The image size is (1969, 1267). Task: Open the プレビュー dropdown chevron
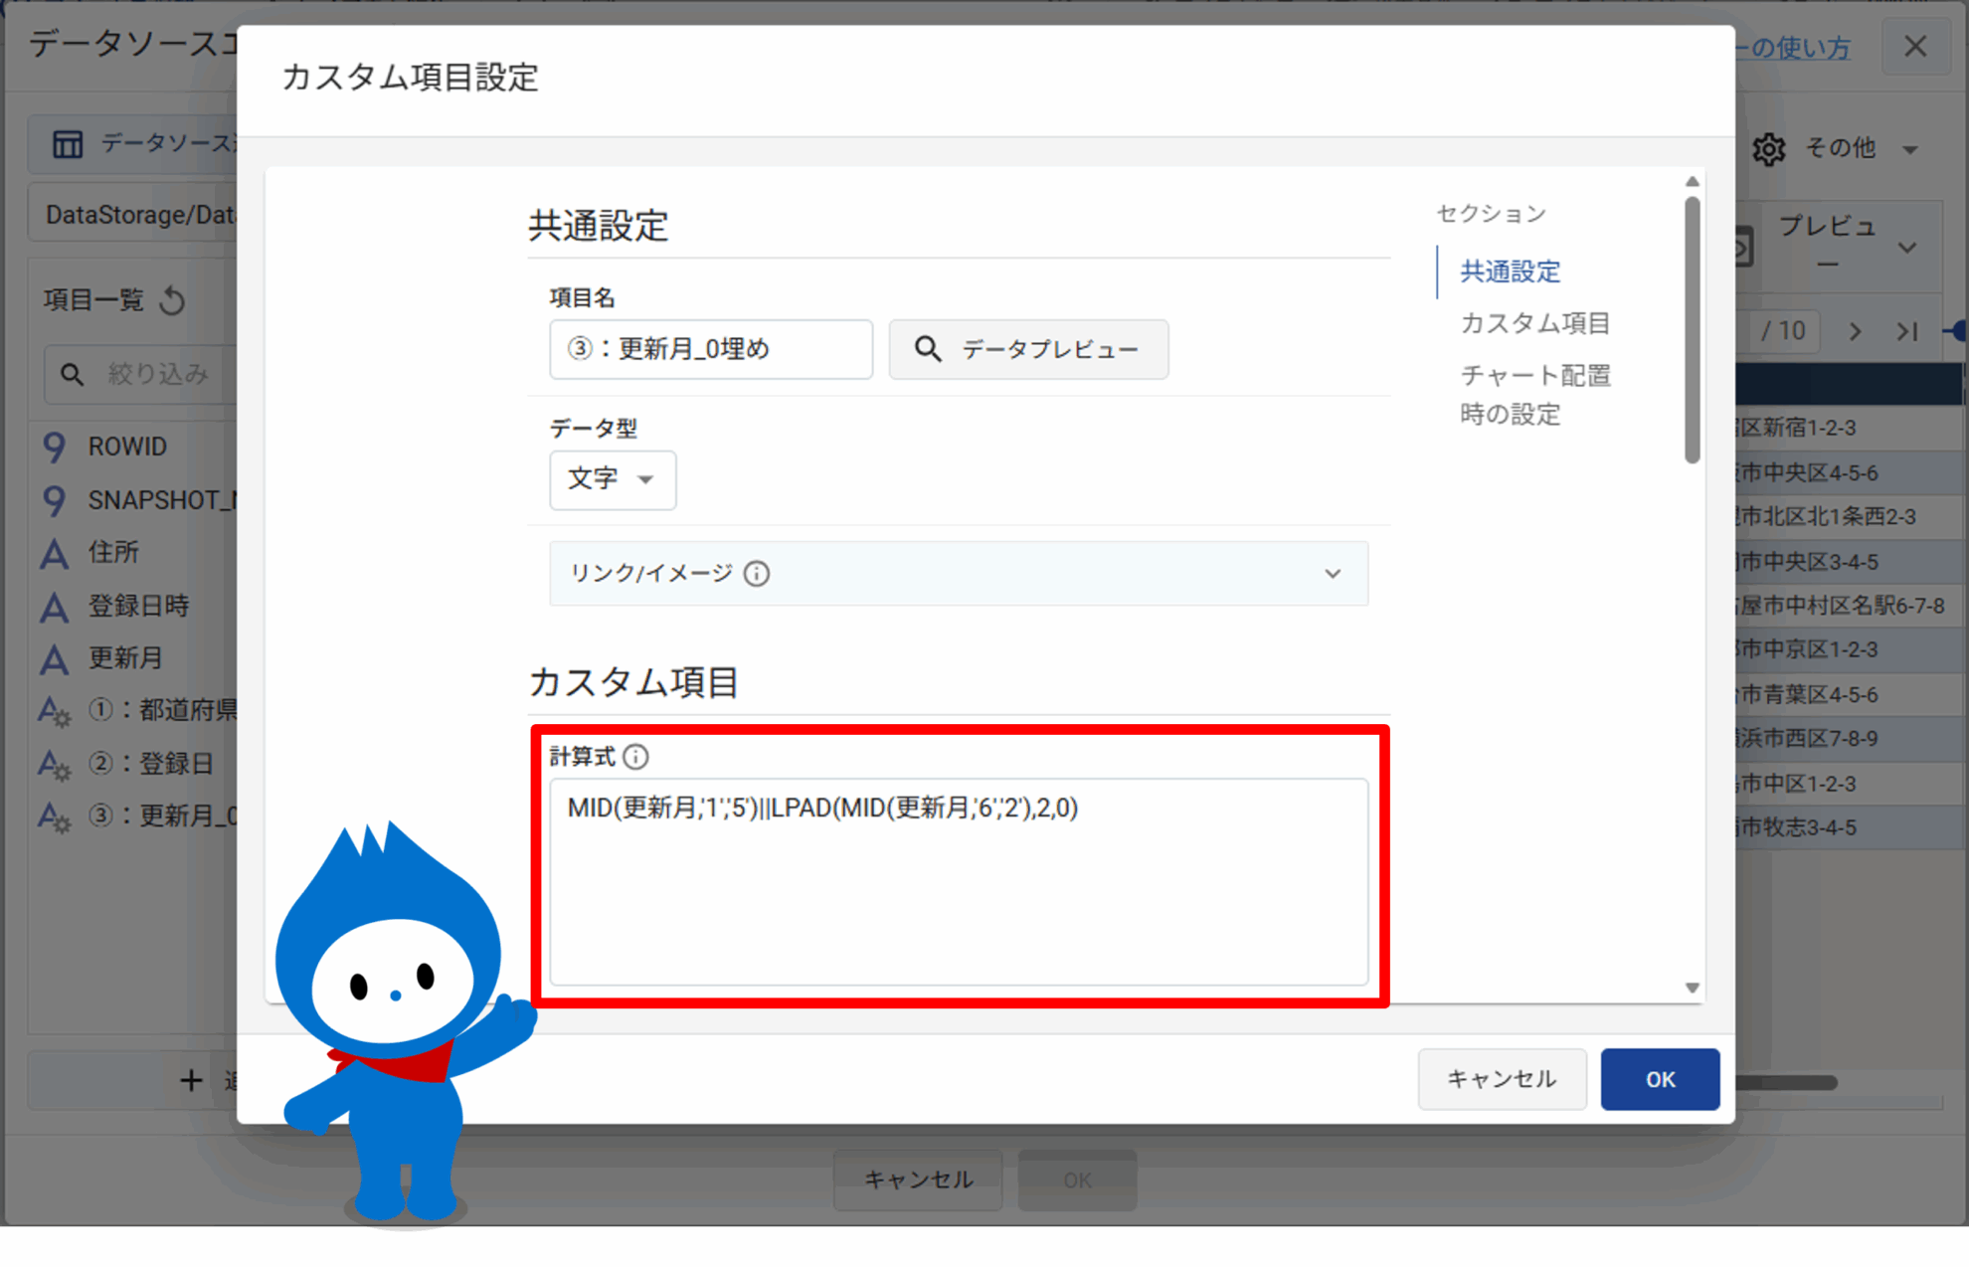coord(1906,248)
